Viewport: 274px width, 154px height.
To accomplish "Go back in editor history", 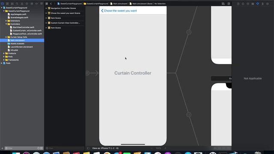I will point(51,4).
